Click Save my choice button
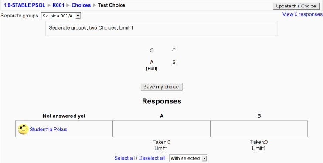323x163 pixels. pyautogui.click(x=161, y=87)
